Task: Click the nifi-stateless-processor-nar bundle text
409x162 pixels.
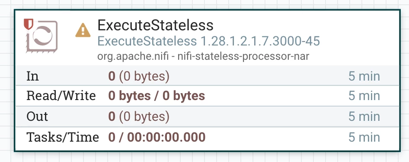Action: point(243,56)
